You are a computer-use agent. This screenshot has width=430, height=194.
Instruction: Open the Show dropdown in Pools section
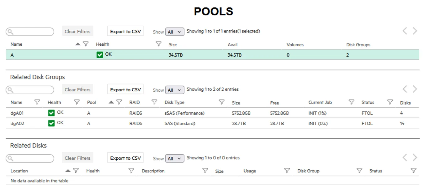[x=174, y=32]
